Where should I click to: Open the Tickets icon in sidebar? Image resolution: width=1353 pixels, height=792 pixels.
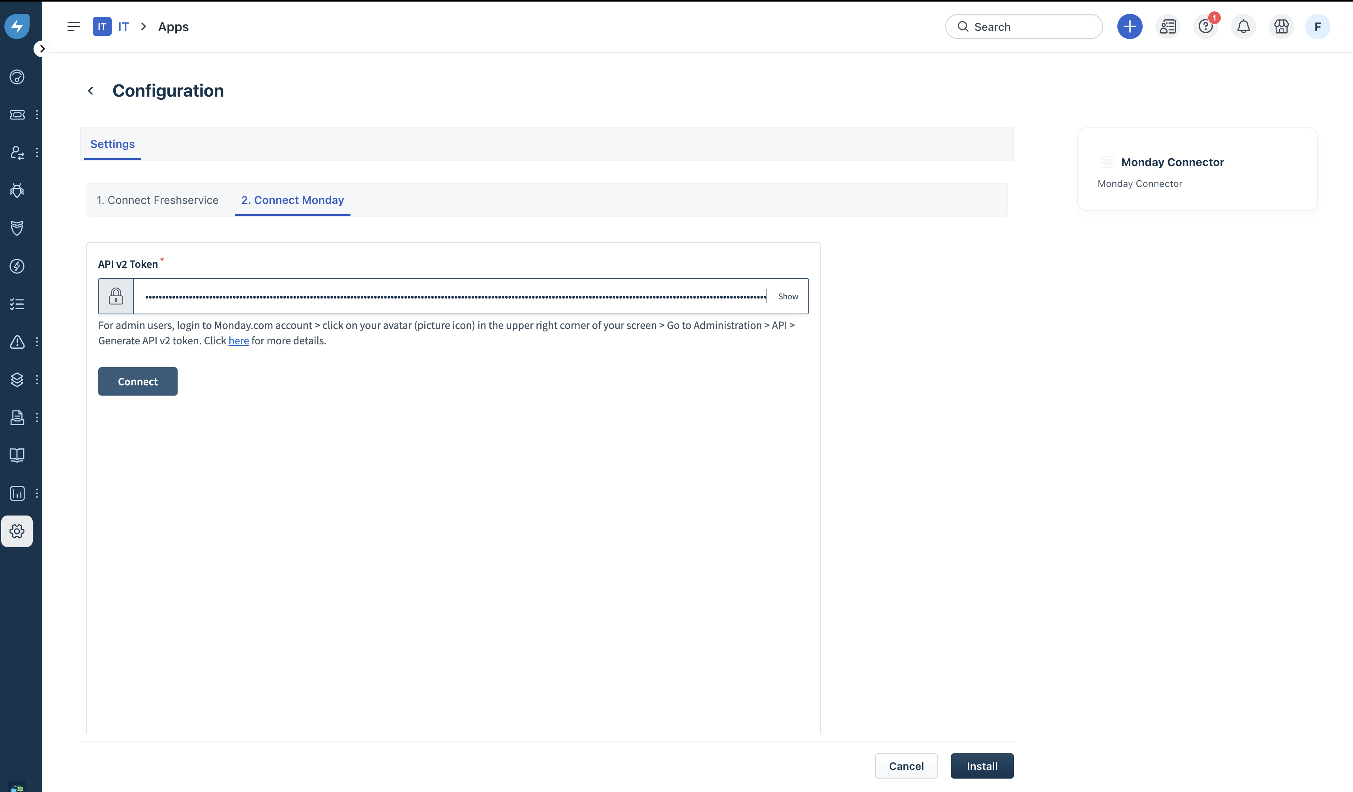[x=17, y=114]
